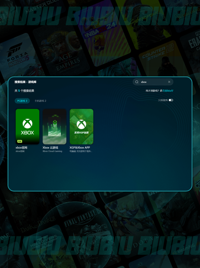Click the 搜索结果 - 游戏库 heading
Viewport: 200px width, 268px height.
[26, 82]
